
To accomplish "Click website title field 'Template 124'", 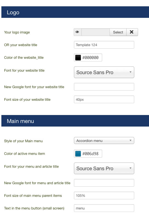I will (104, 45).
